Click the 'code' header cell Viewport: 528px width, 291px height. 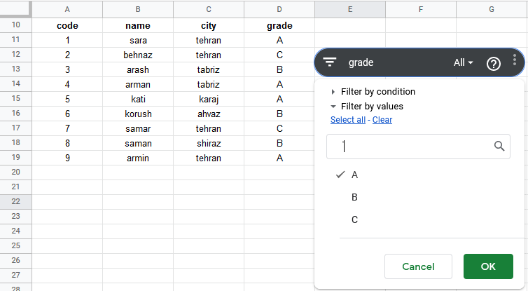67,25
